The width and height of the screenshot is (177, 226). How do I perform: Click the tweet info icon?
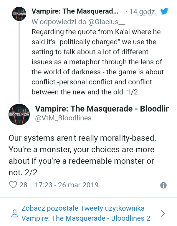point(163,185)
